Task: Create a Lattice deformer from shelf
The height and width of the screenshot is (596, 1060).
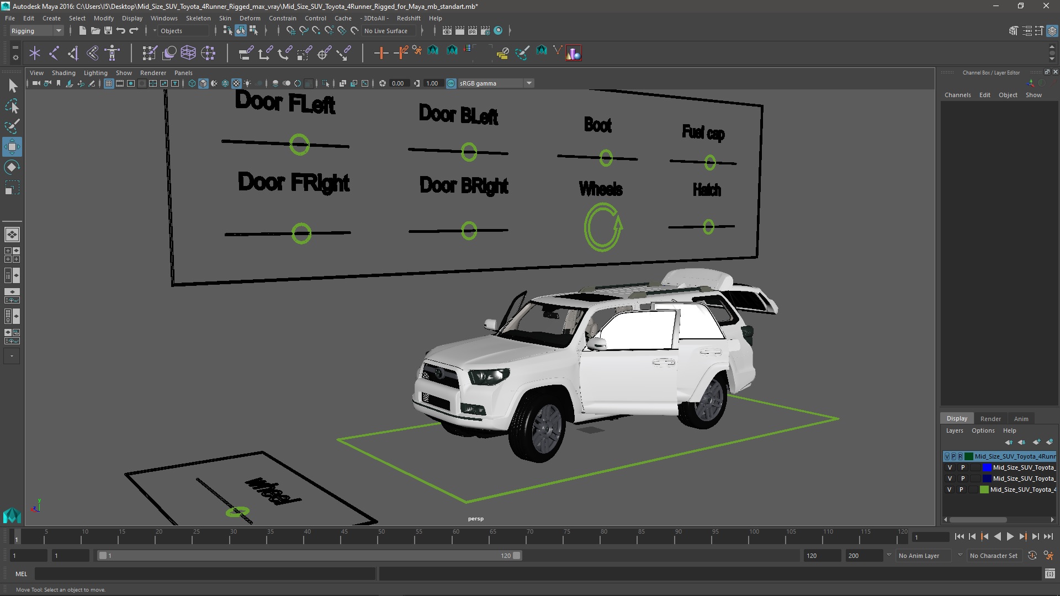Action: tap(188, 53)
